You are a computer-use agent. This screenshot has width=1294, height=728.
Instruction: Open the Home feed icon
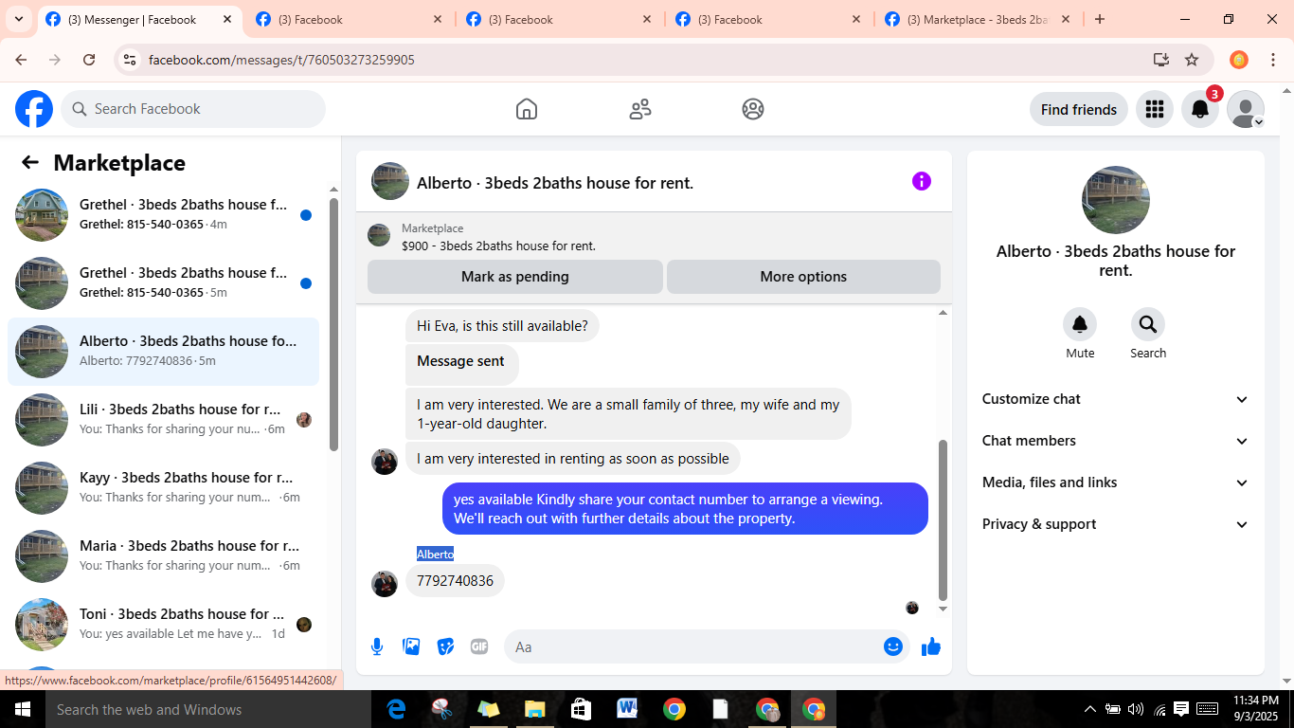[527, 109]
